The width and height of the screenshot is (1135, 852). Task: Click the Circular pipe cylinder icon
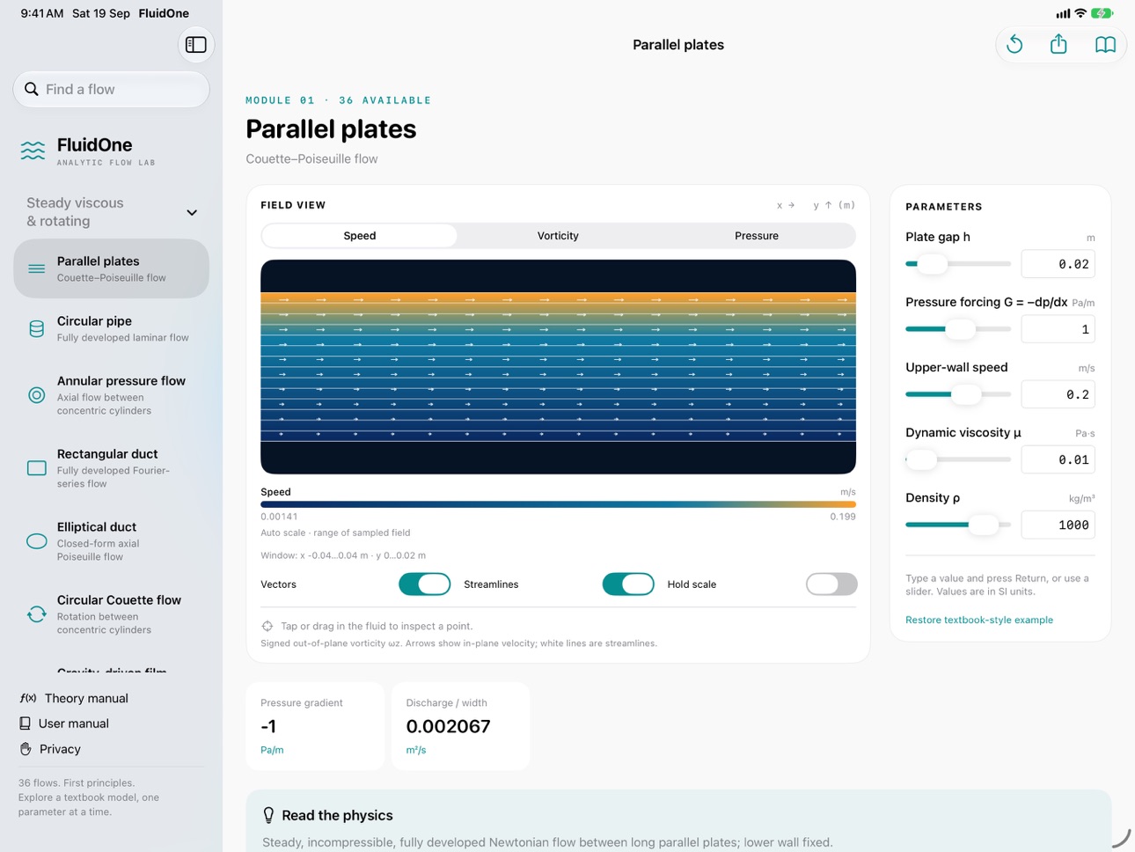(36, 328)
